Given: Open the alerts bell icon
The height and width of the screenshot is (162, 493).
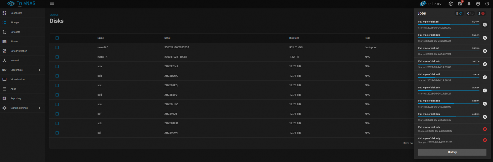Looking at the screenshot, I should [469, 4].
